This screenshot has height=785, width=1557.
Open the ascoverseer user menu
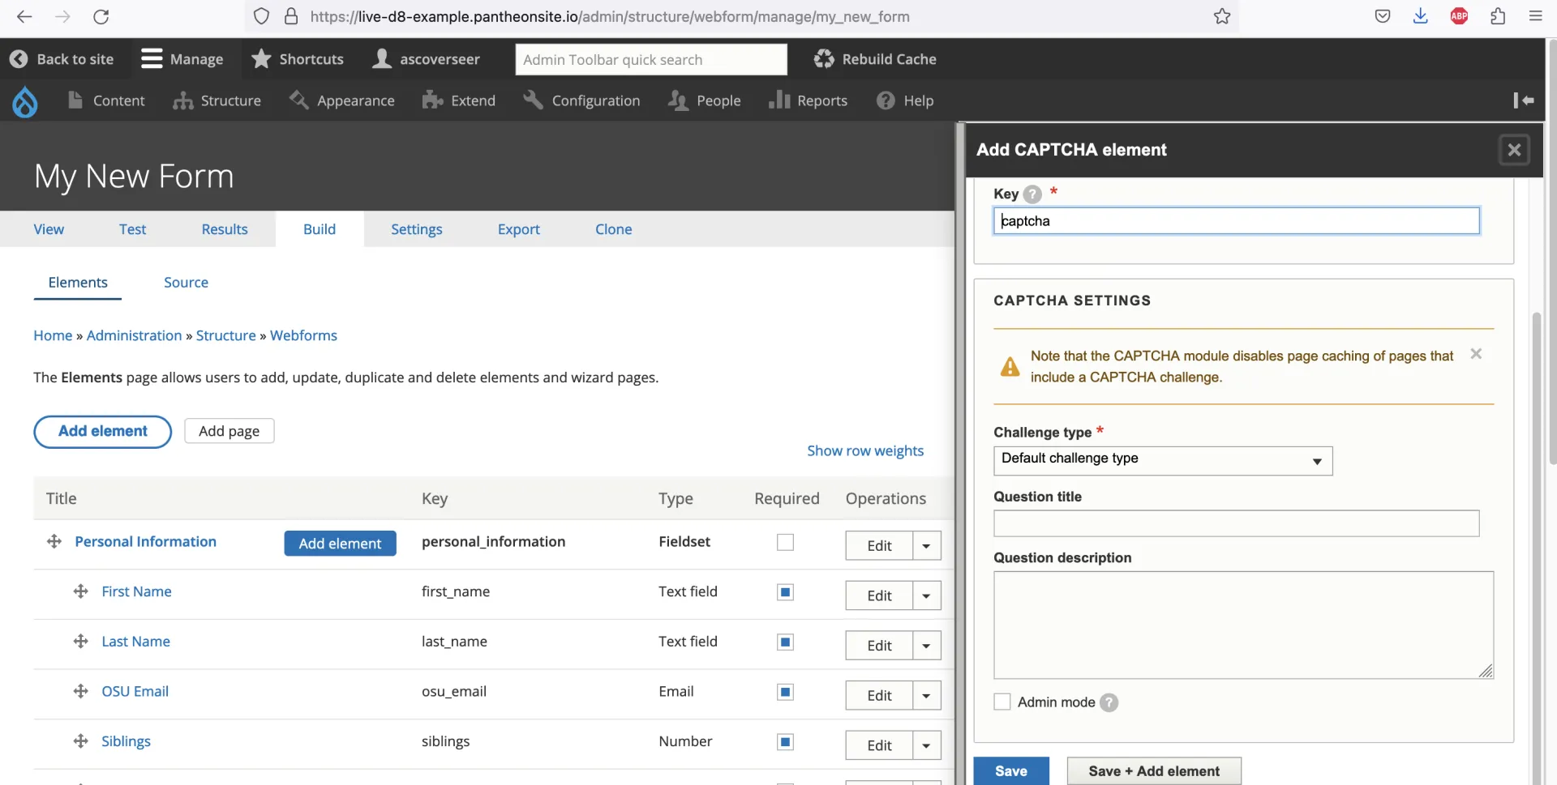[427, 59]
